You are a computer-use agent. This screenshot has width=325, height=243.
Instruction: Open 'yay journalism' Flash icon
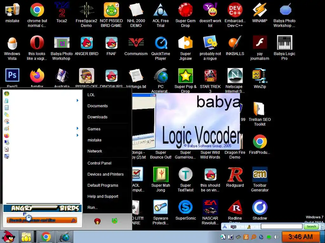pos(260,43)
